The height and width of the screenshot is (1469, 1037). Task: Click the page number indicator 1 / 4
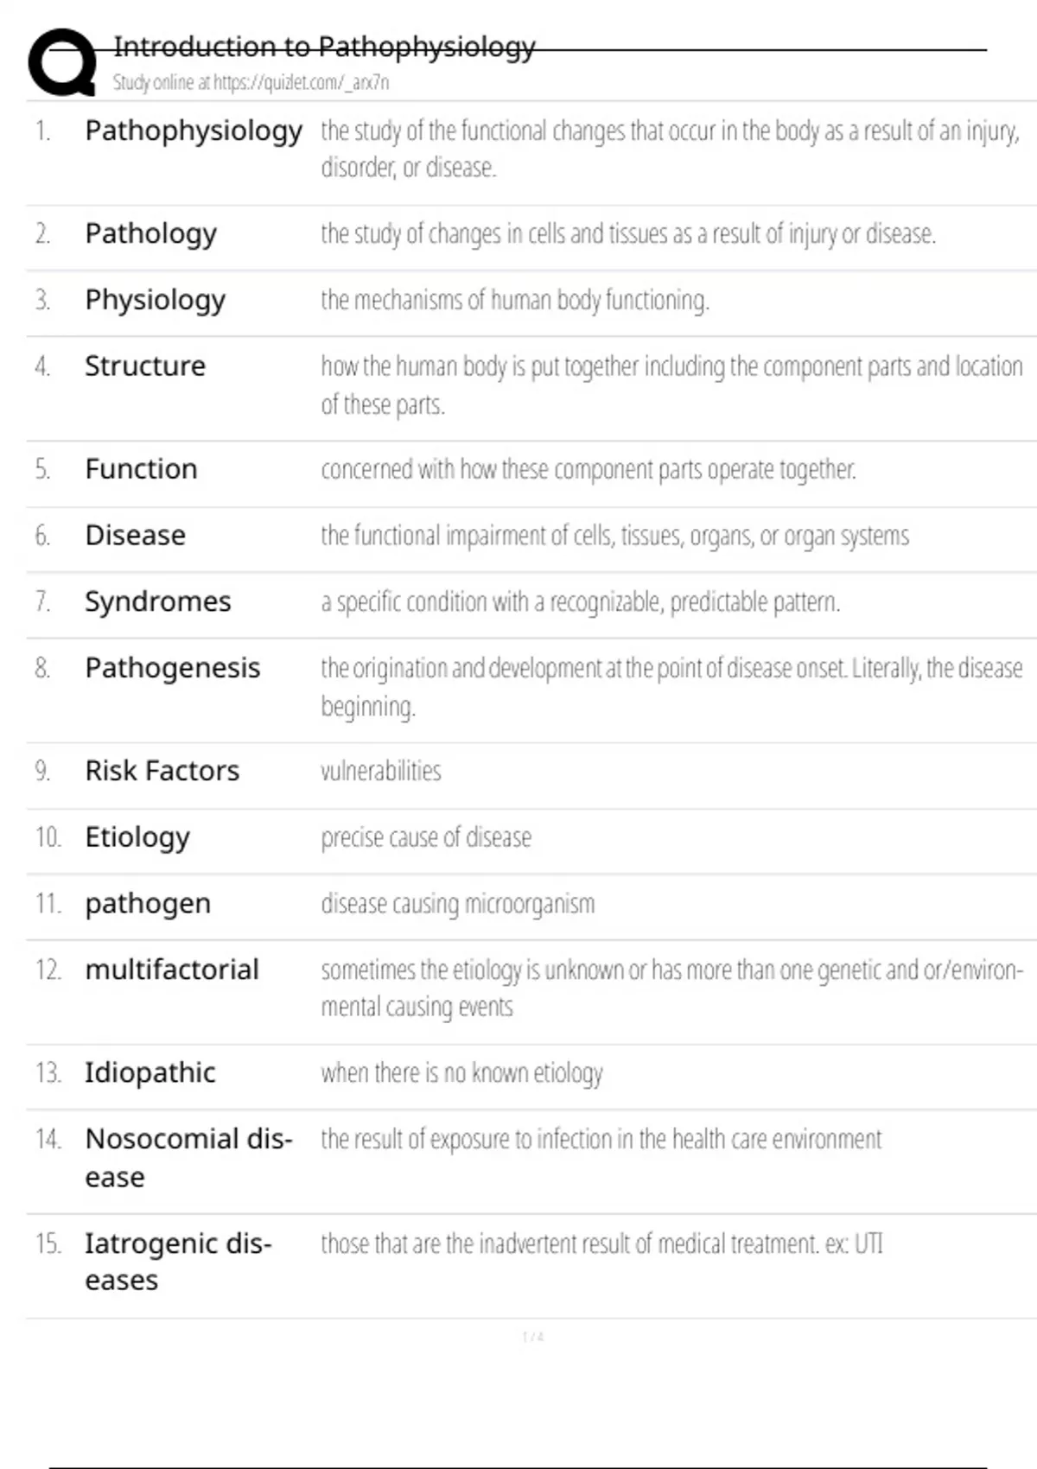[532, 1337]
